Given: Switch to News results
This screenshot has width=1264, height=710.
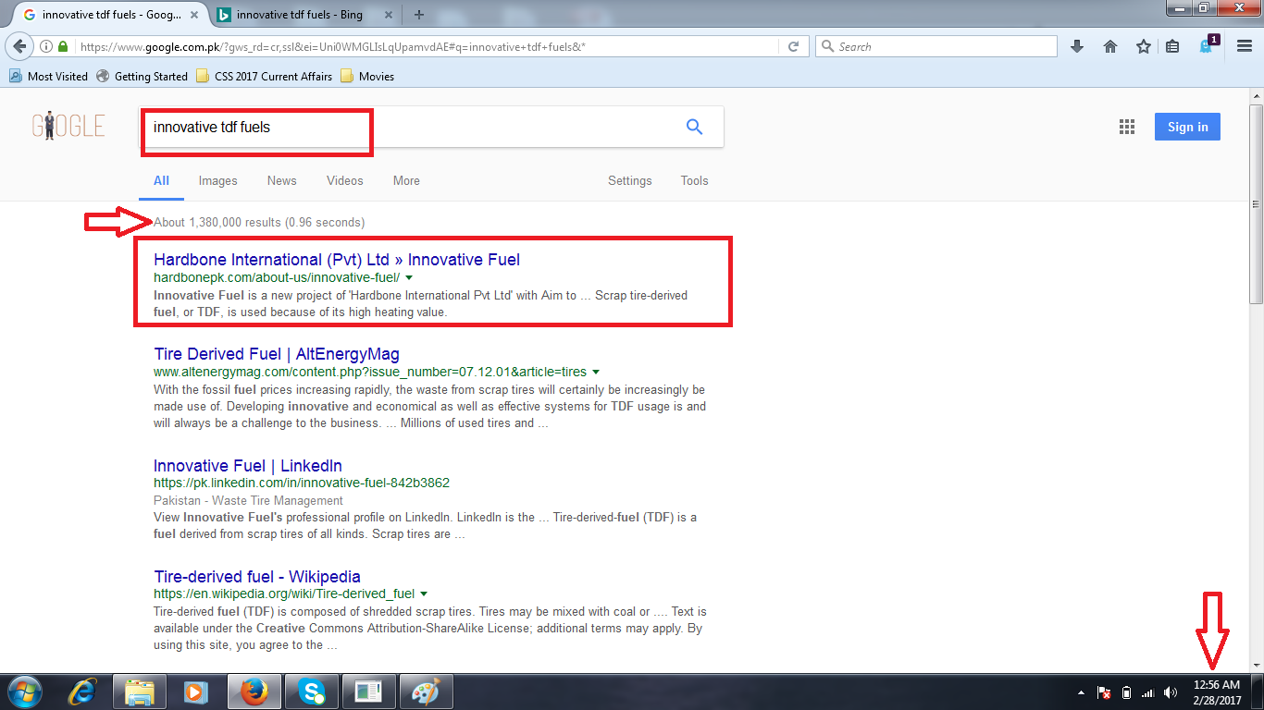Looking at the screenshot, I should coord(282,180).
